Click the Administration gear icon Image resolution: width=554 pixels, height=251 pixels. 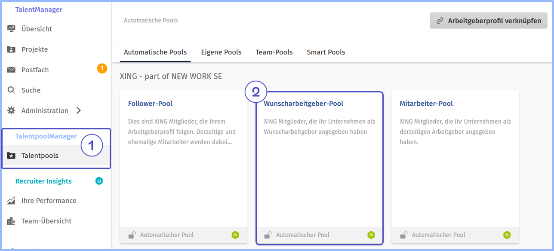[11, 111]
